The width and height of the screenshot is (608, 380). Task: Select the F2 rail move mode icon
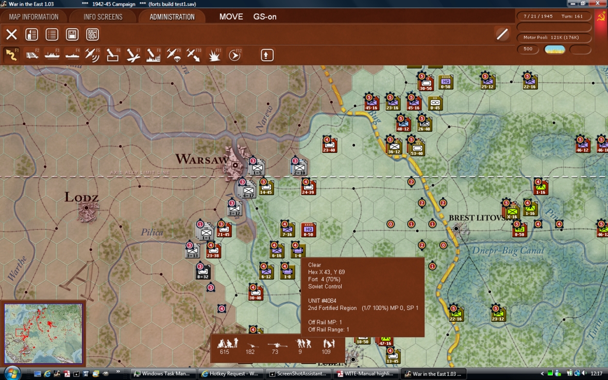32,55
